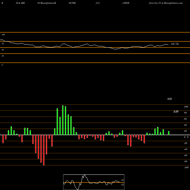Click the last green MR bar on the right

coord(169,133)
